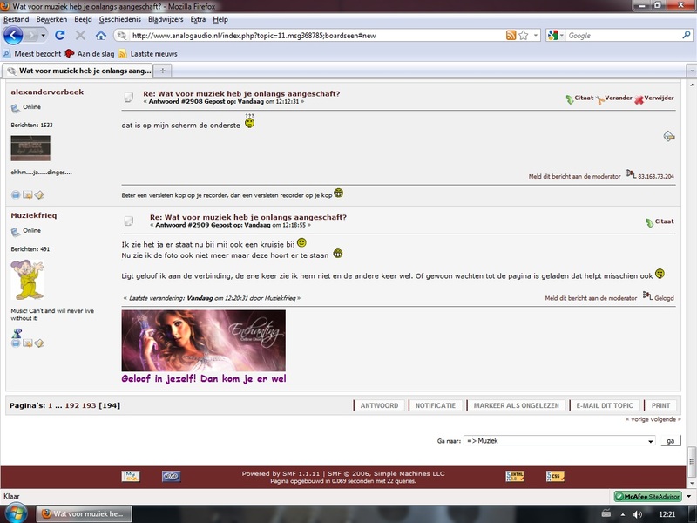Expand the 'Ga naar' Muziek board dropdown

click(x=648, y=441)
